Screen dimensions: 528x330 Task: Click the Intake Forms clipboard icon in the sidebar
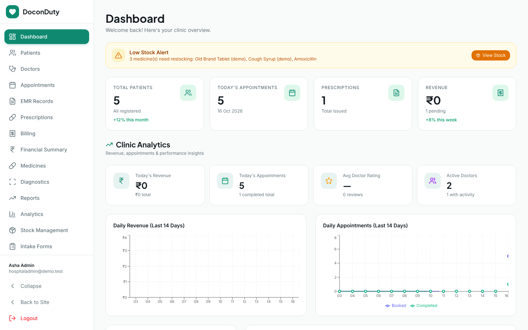[12, 246]
